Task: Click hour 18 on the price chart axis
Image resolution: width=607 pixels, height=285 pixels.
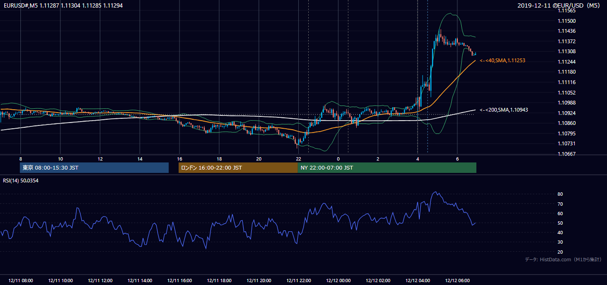Action: [219, 159]
